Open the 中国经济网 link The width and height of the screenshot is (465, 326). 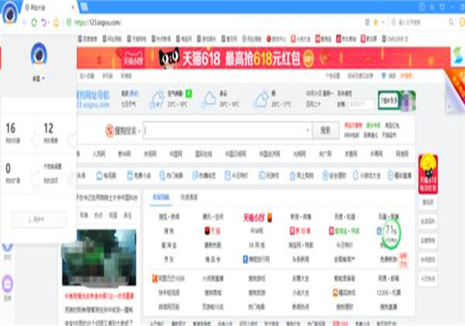(x=270, y=154)
